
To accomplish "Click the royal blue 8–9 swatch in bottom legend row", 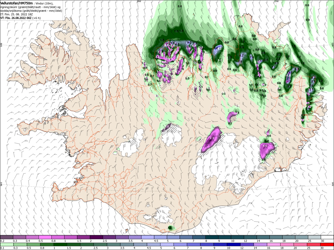I will click(207, 245).
